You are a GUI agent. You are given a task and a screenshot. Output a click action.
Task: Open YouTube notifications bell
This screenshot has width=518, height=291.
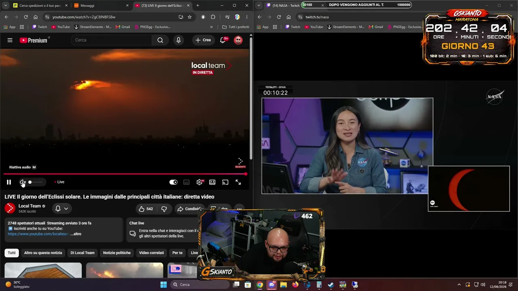[x=223, y=40]
